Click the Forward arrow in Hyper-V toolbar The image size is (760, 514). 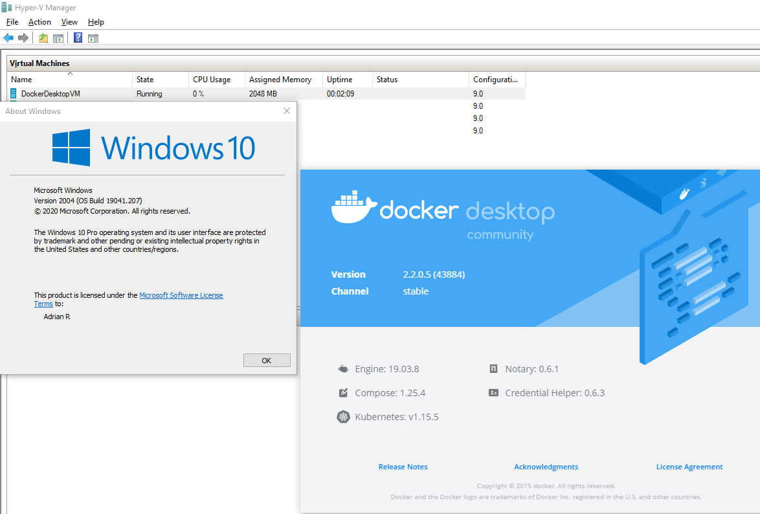[x=23, y=38]
